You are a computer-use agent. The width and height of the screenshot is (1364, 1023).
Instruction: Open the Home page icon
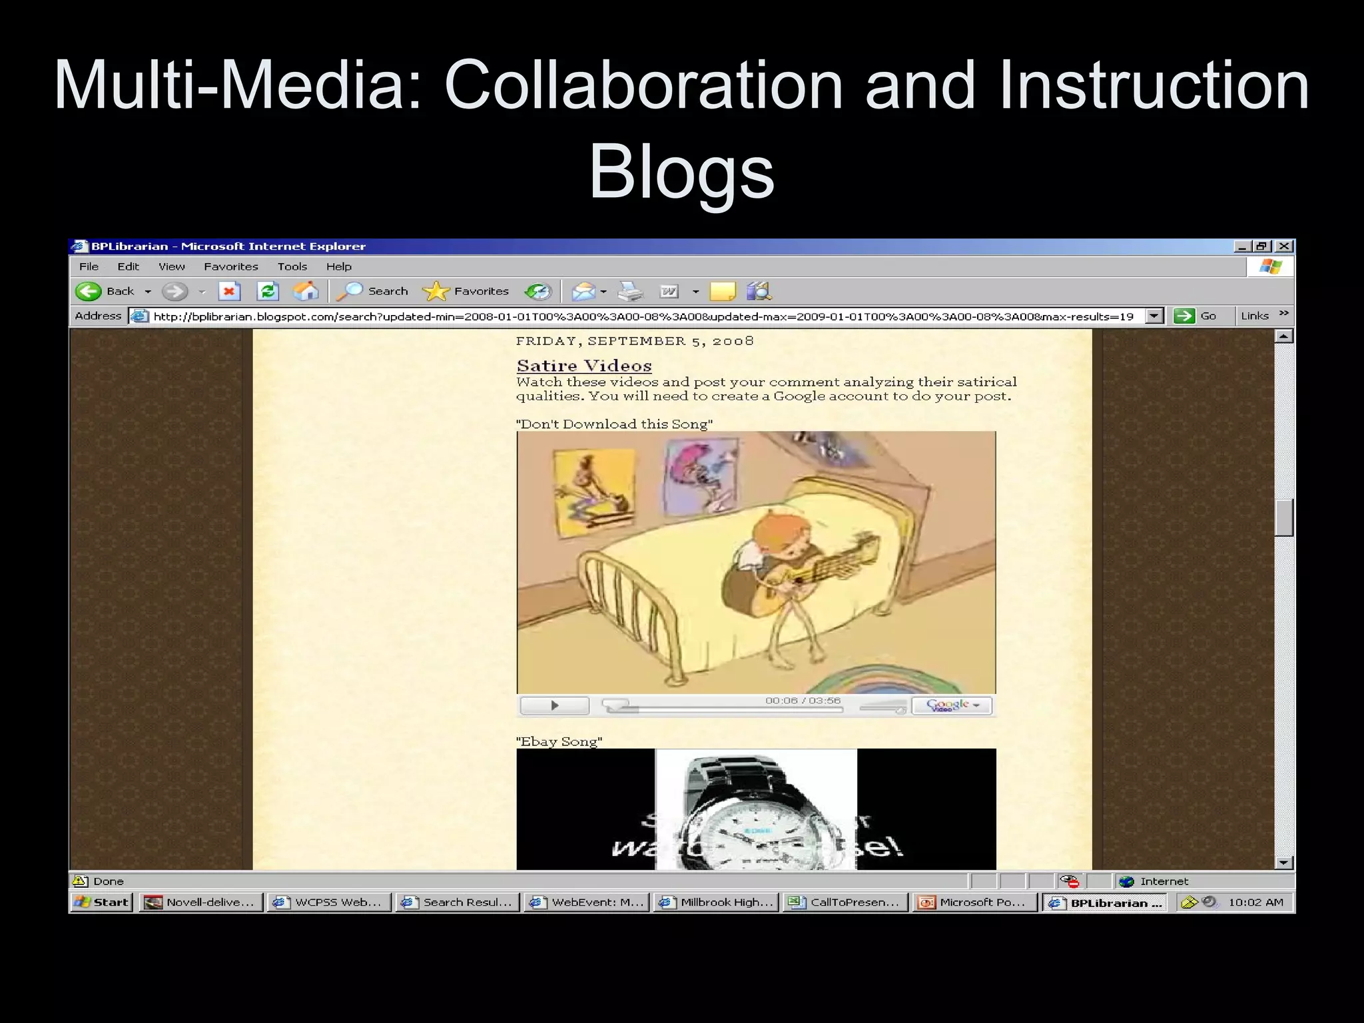pos(306,291)
